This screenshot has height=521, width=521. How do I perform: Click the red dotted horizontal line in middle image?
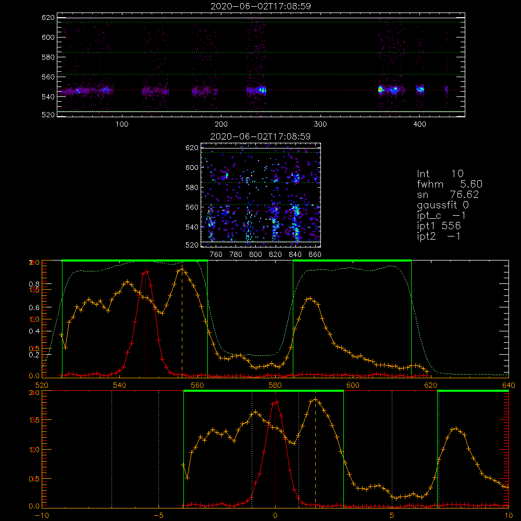coord(260,210)
